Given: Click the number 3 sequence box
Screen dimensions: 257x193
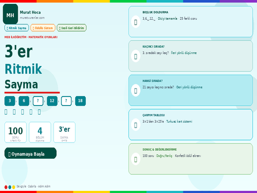Looking at the screenshot, I should coord(10,101).
